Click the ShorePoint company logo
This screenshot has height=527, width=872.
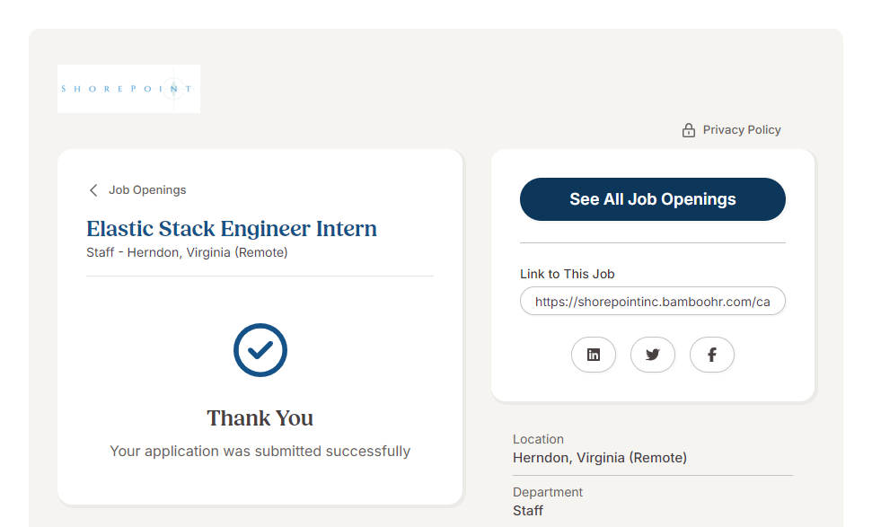(x=128, y=89)
